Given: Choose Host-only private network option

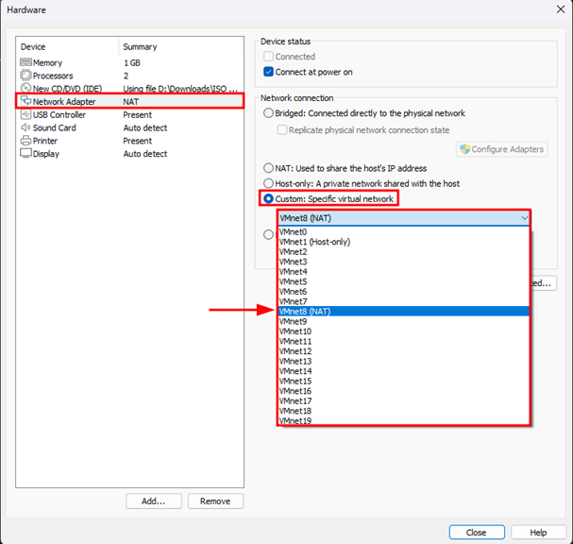Looking at the screenshot, I should [x=269, y=183].
